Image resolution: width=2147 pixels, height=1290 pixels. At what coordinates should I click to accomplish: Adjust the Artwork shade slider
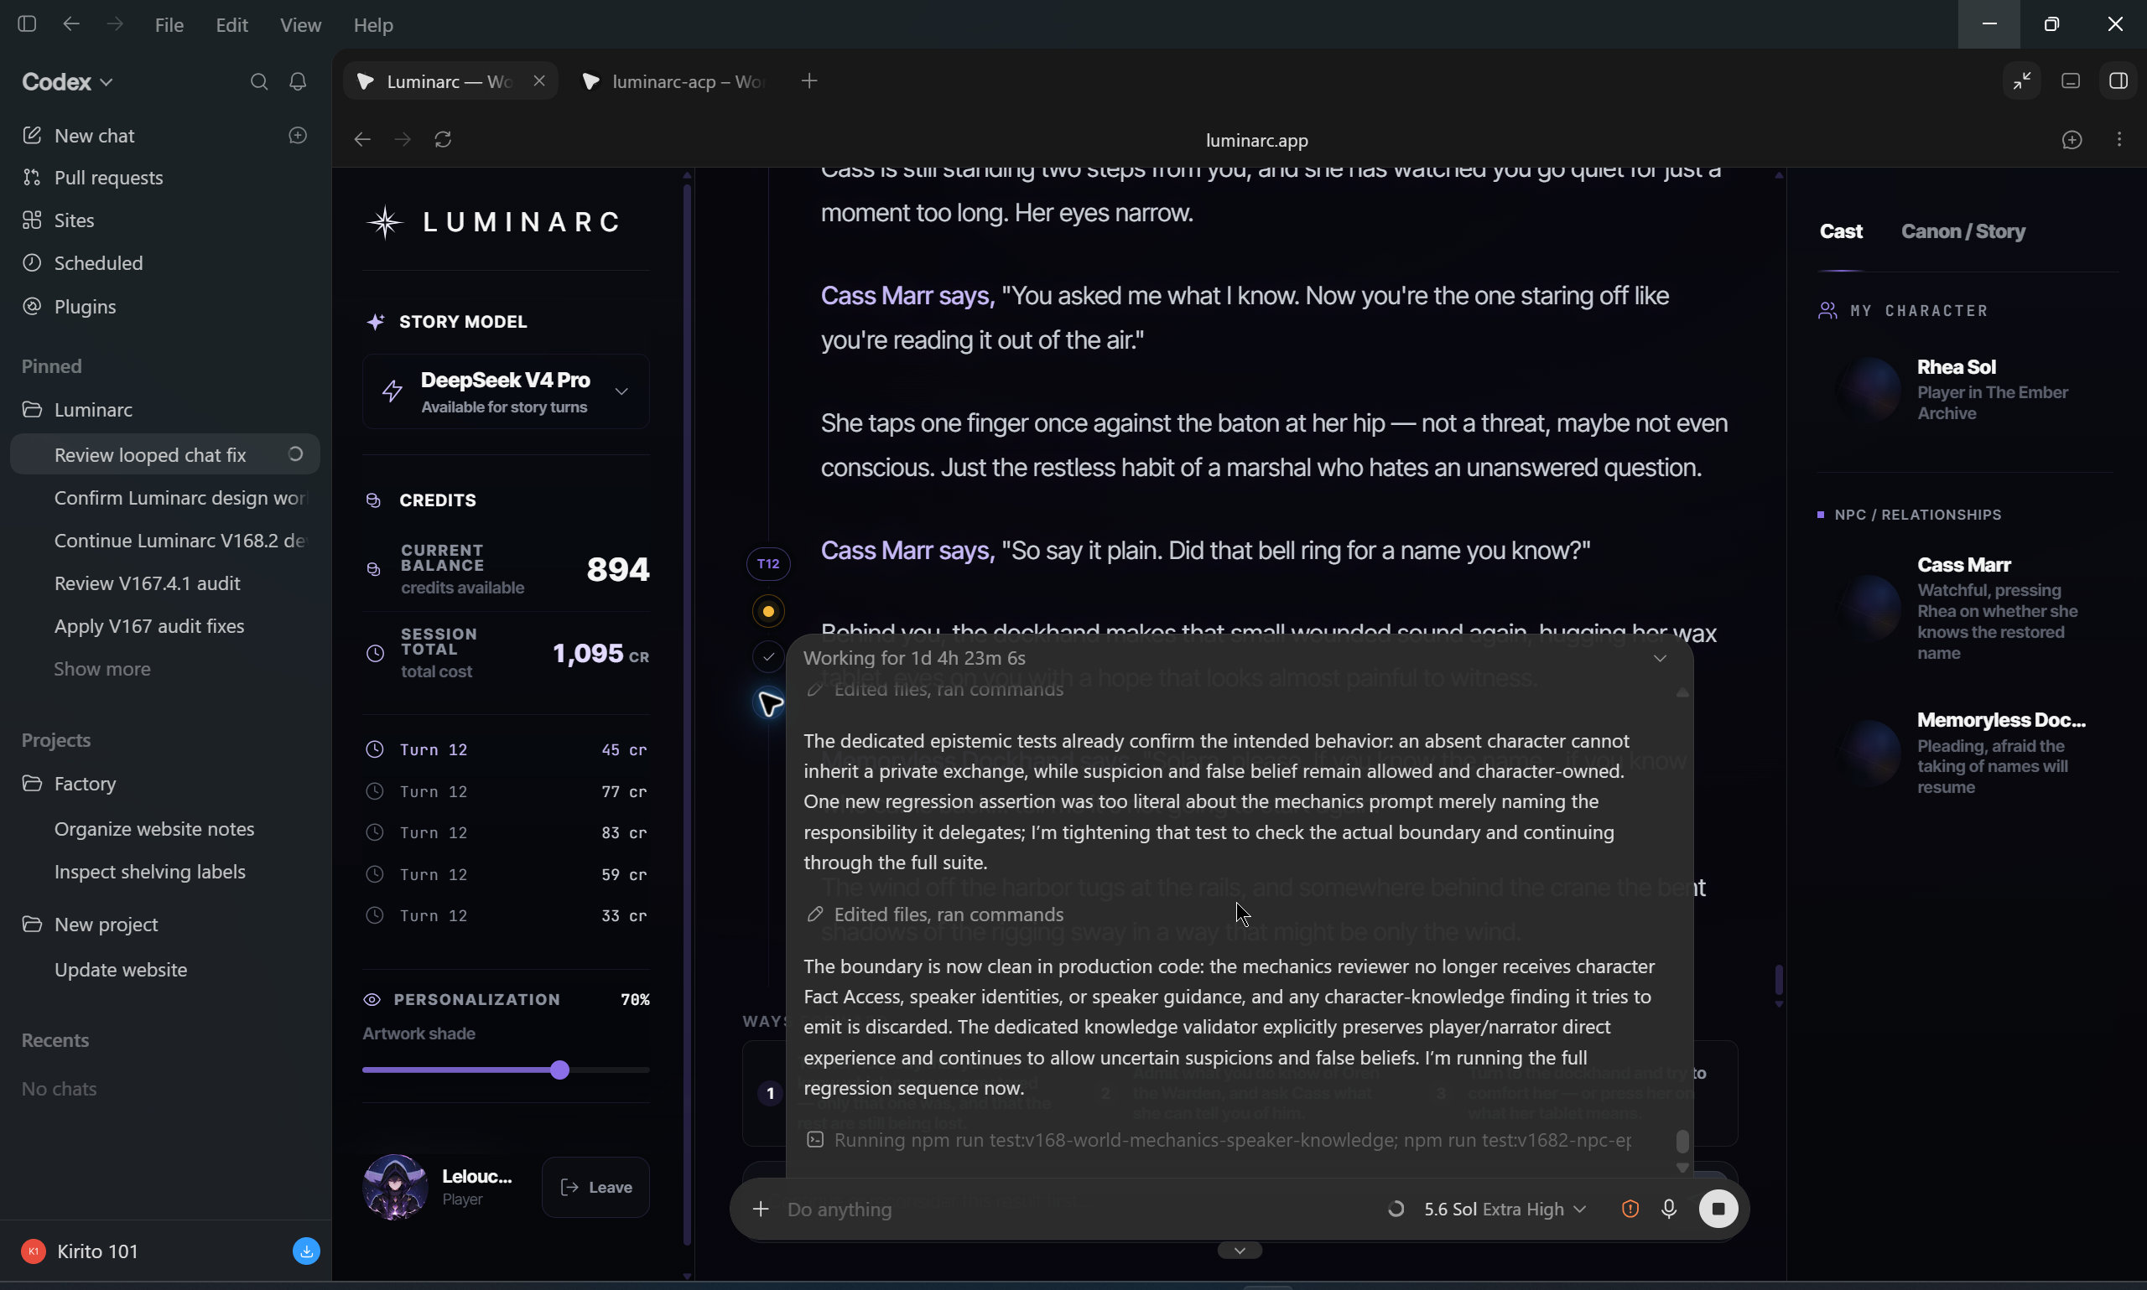coord(560,1070)
